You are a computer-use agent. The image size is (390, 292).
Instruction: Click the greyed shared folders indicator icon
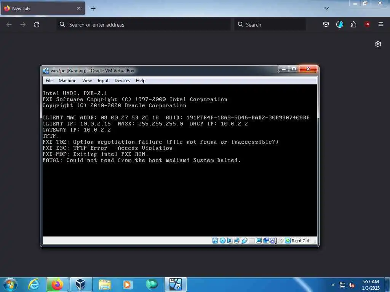[251, 240]
